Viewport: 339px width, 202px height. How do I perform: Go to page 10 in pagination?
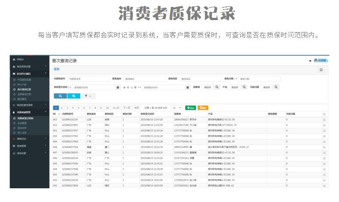[107, 108]
